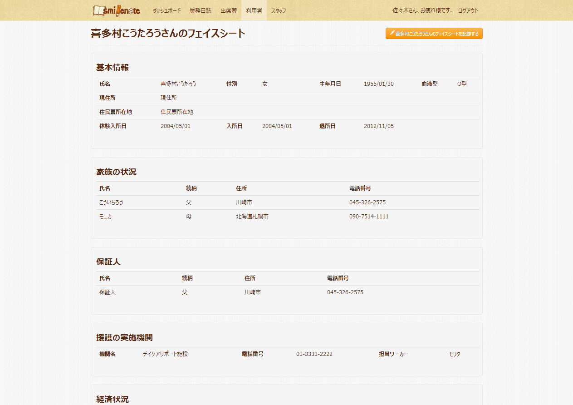Click the 保証人 section heading
This screenshot has height=405, width=573.
(x=108, y=262)
